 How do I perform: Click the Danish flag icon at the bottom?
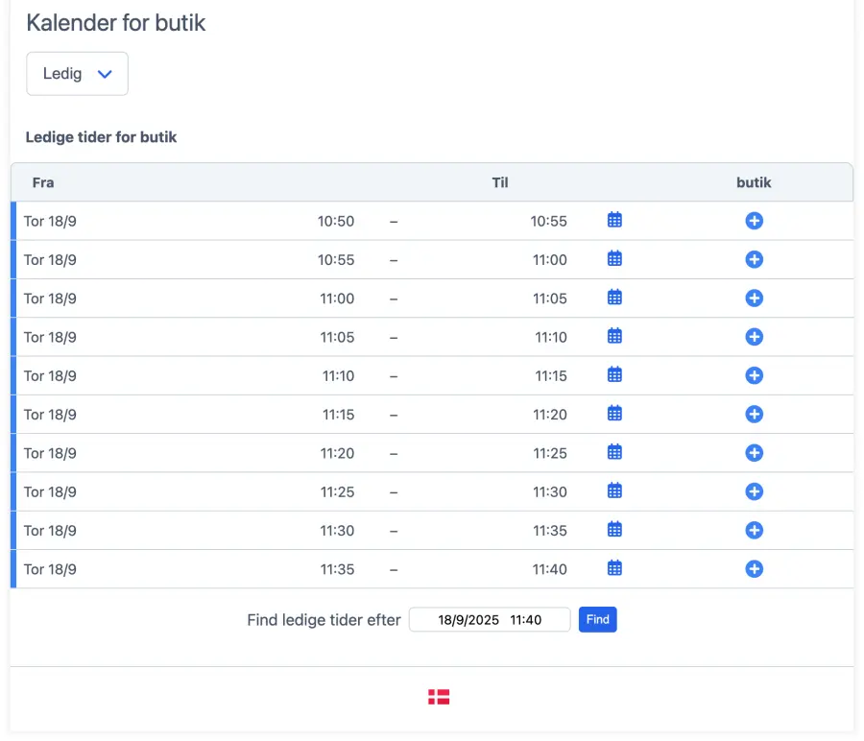(x=438, y=696)
